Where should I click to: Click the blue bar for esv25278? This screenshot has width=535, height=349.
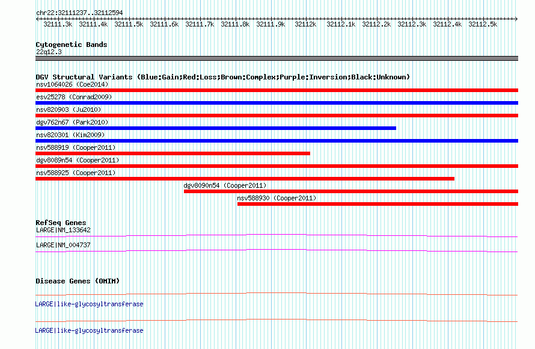tap(277, 103)
